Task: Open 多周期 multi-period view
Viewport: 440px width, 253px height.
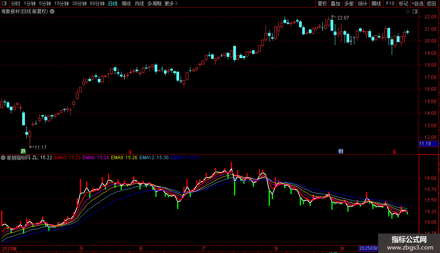Action: 154,4
